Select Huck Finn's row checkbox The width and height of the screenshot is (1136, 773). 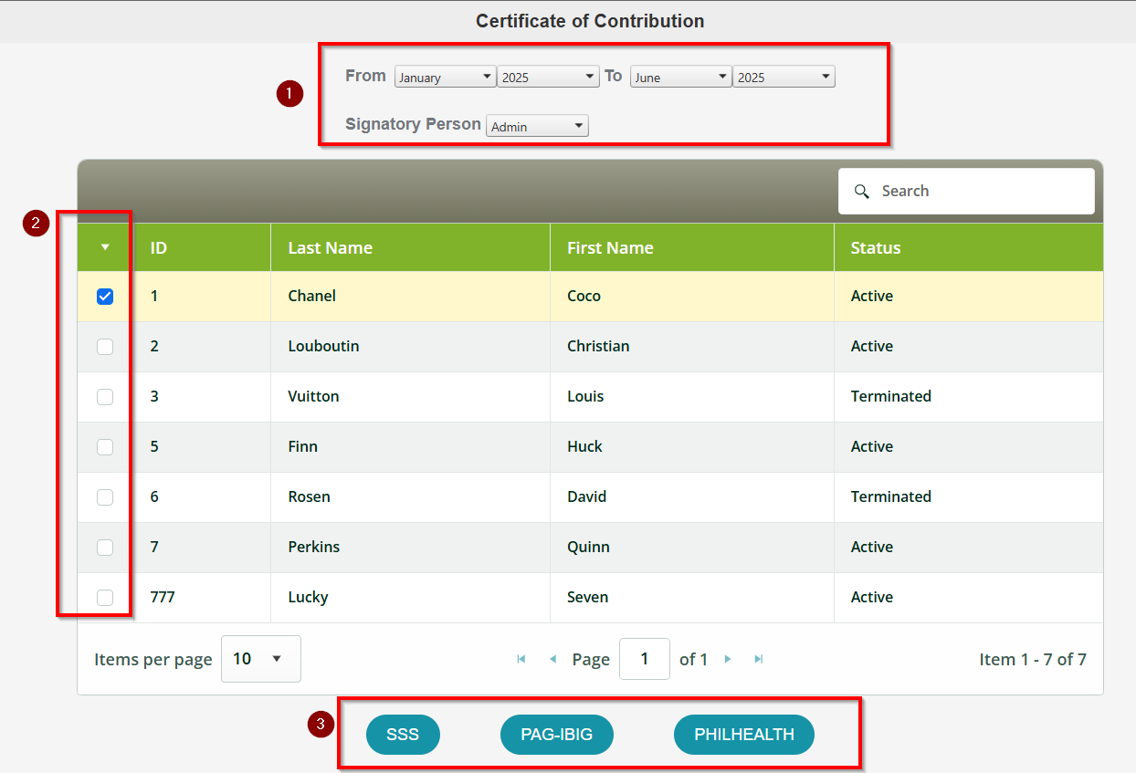click(x=105, y=446)
